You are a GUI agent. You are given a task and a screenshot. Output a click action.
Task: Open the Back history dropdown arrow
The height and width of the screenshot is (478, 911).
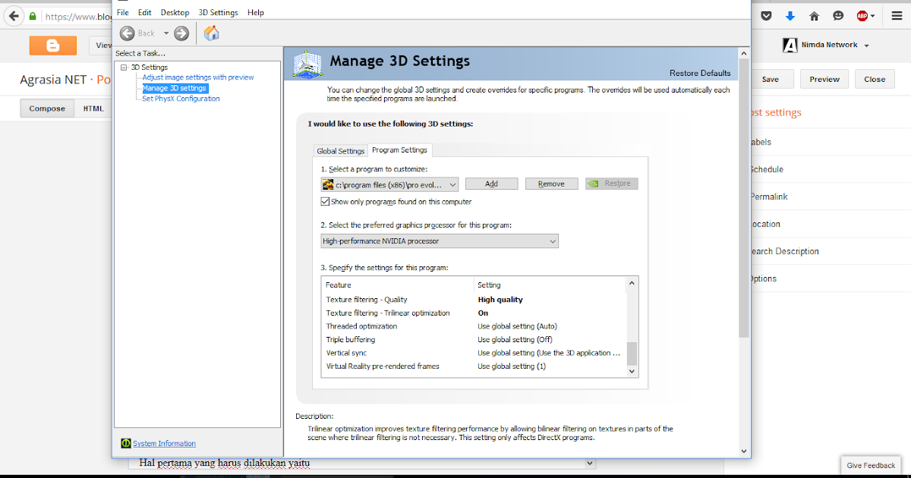[x=165, y=33]
